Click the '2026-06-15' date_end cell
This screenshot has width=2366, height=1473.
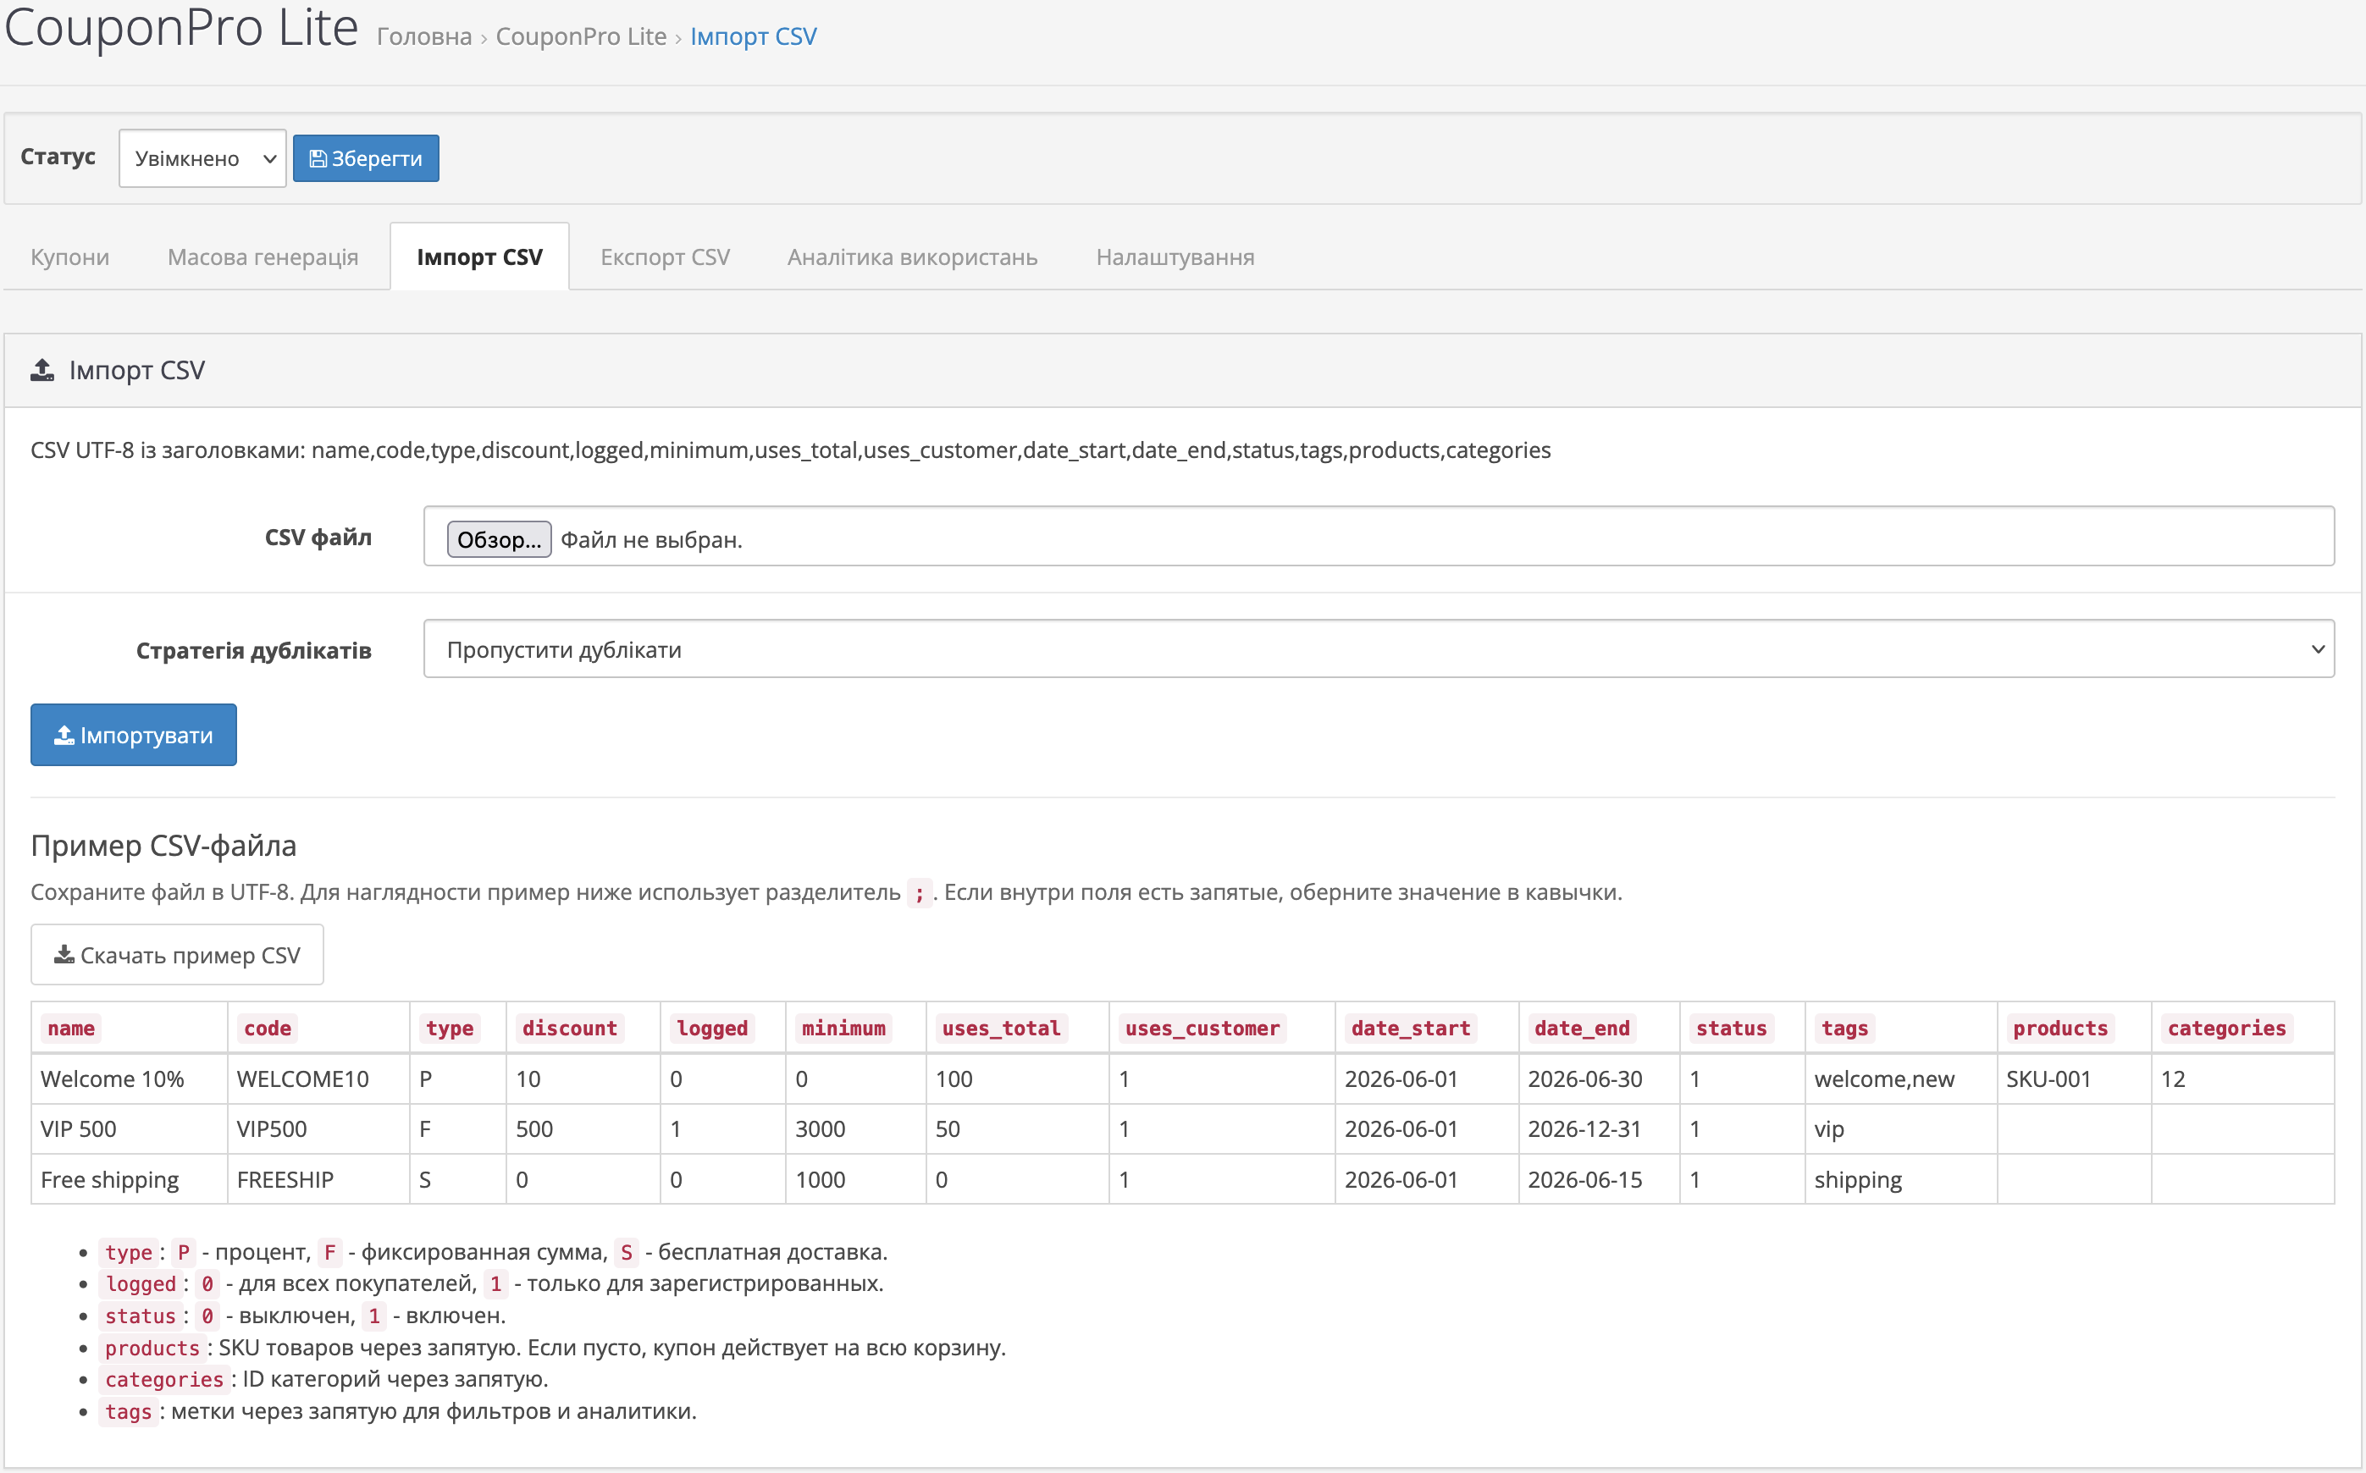click(x=1599, y=1178)
